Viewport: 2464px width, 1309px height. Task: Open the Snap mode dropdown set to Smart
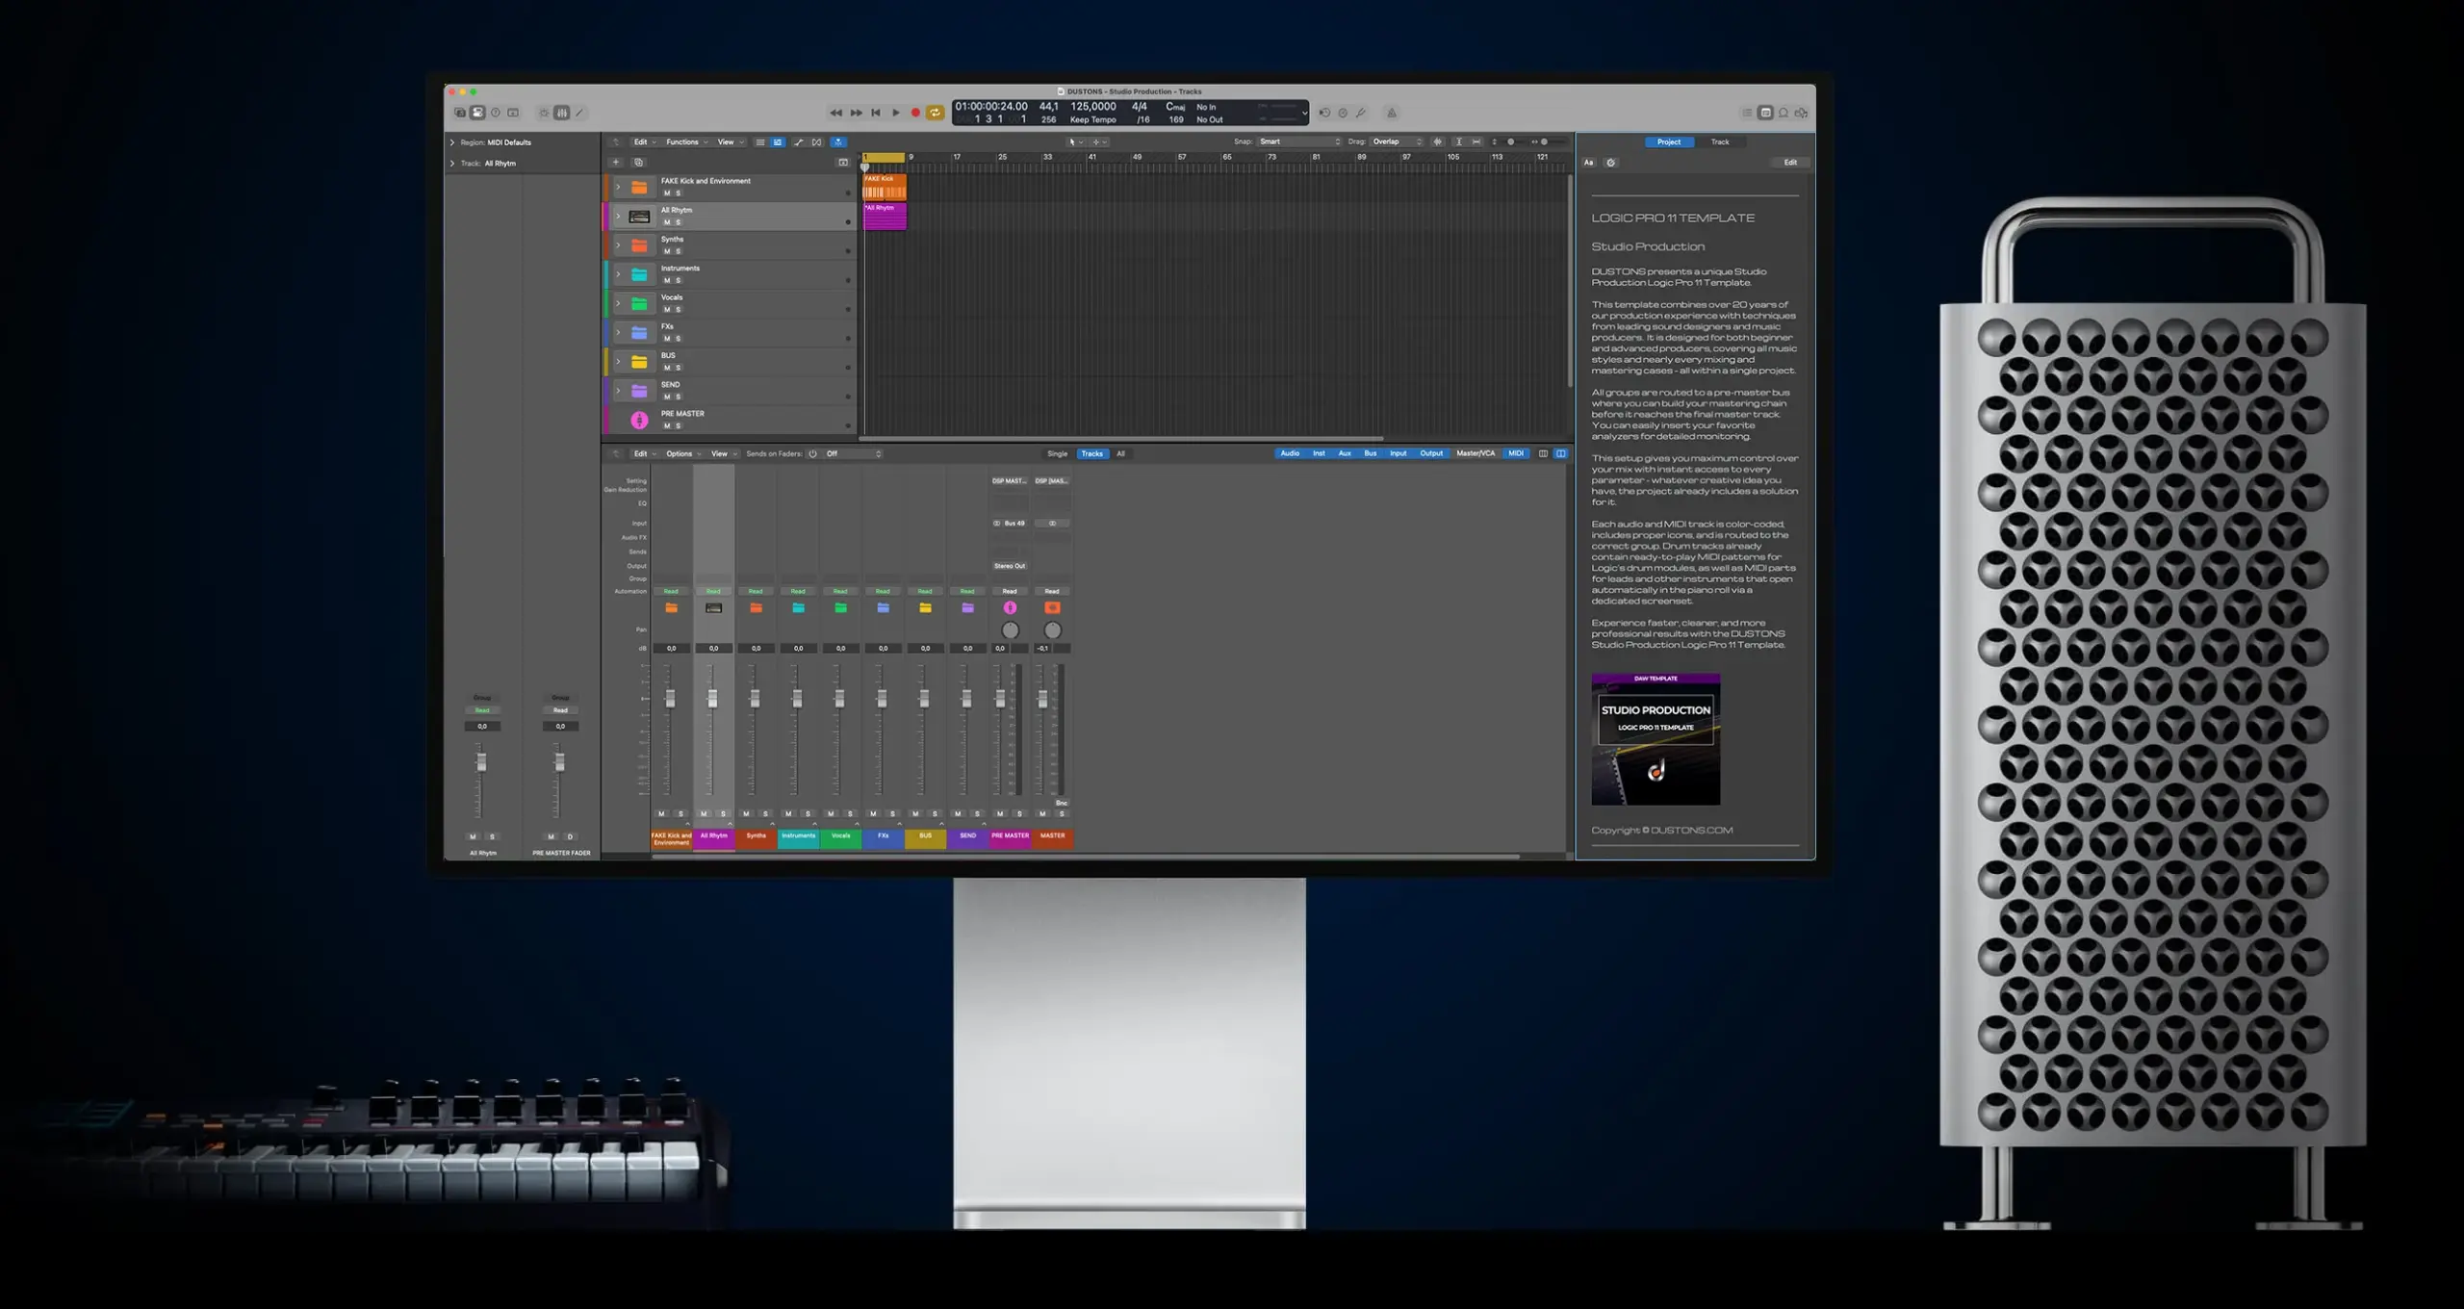tap(1296, 141)
